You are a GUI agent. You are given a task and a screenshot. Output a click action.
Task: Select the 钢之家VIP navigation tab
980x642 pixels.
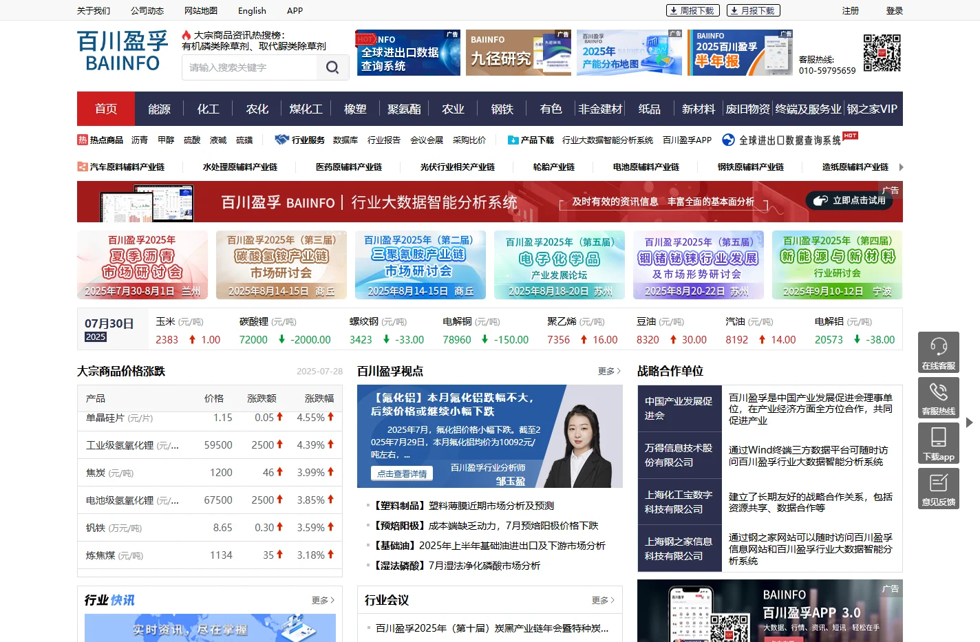pos(872,109)
